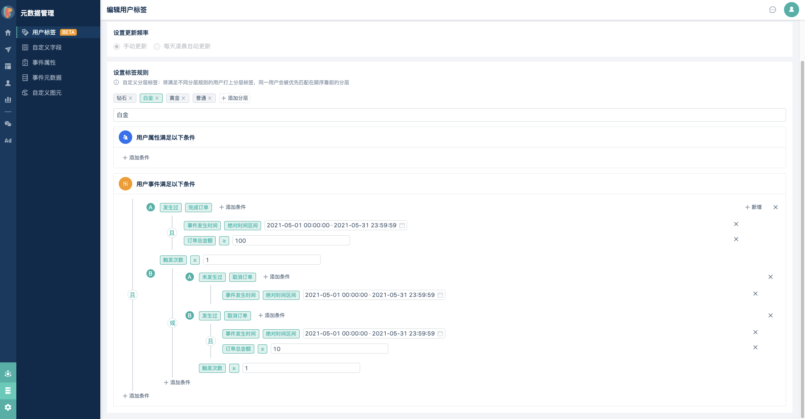Remove the 黄金 tier tag
The image size is (805, 419).
pyautogui.click(x=183, y=98)
